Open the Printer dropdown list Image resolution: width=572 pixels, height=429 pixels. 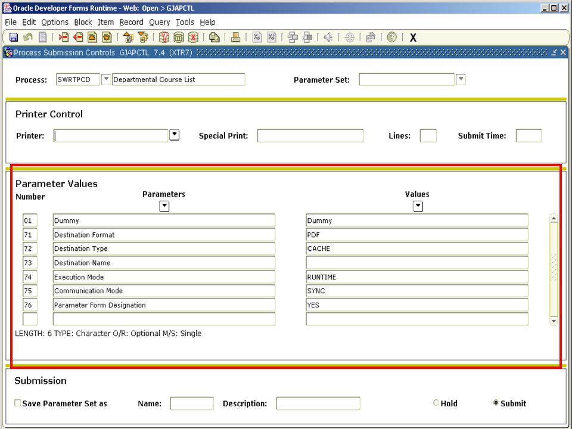pyautogui.click(x=175, y=135)
